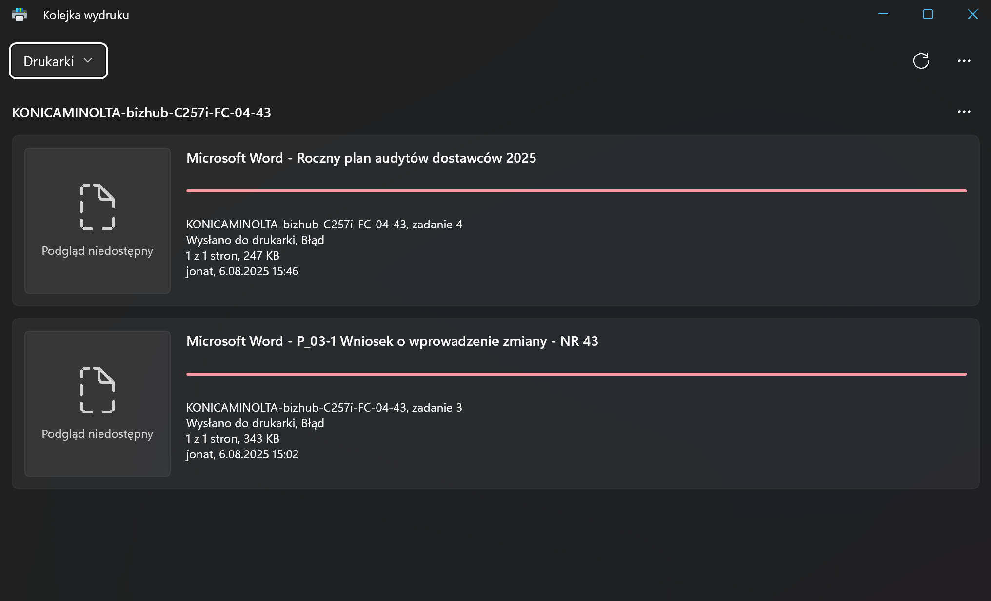
Task: Select the Roczny plan audytów dostawców 2025 job
Action: [495, 221]
